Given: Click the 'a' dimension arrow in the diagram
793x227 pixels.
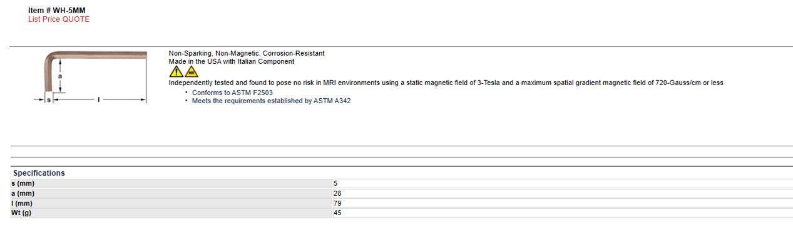Looking at the screenshot, I should 59,76.
